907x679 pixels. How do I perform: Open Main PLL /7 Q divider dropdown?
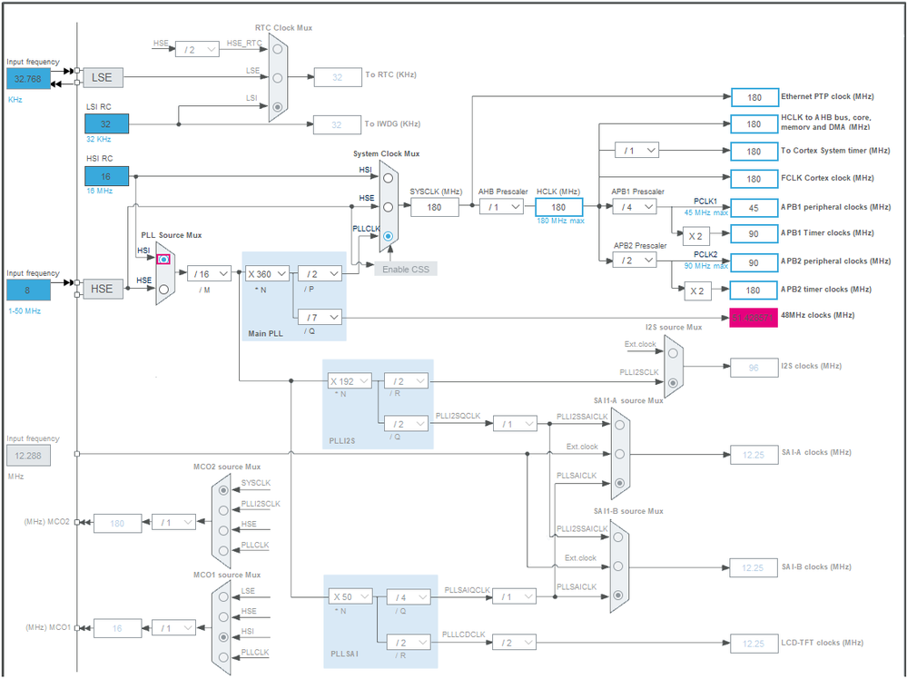tap(320, 317)
